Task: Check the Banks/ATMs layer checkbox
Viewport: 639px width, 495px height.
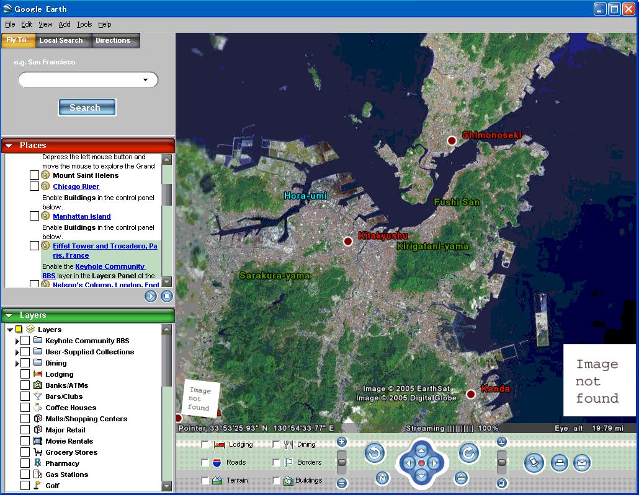Action: pyautogui.click(x=25, y=385)
